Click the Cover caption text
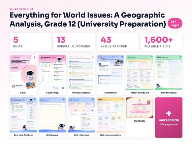 click(23, 93)
